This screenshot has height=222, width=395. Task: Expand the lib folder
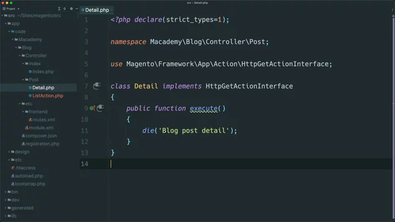6,216
